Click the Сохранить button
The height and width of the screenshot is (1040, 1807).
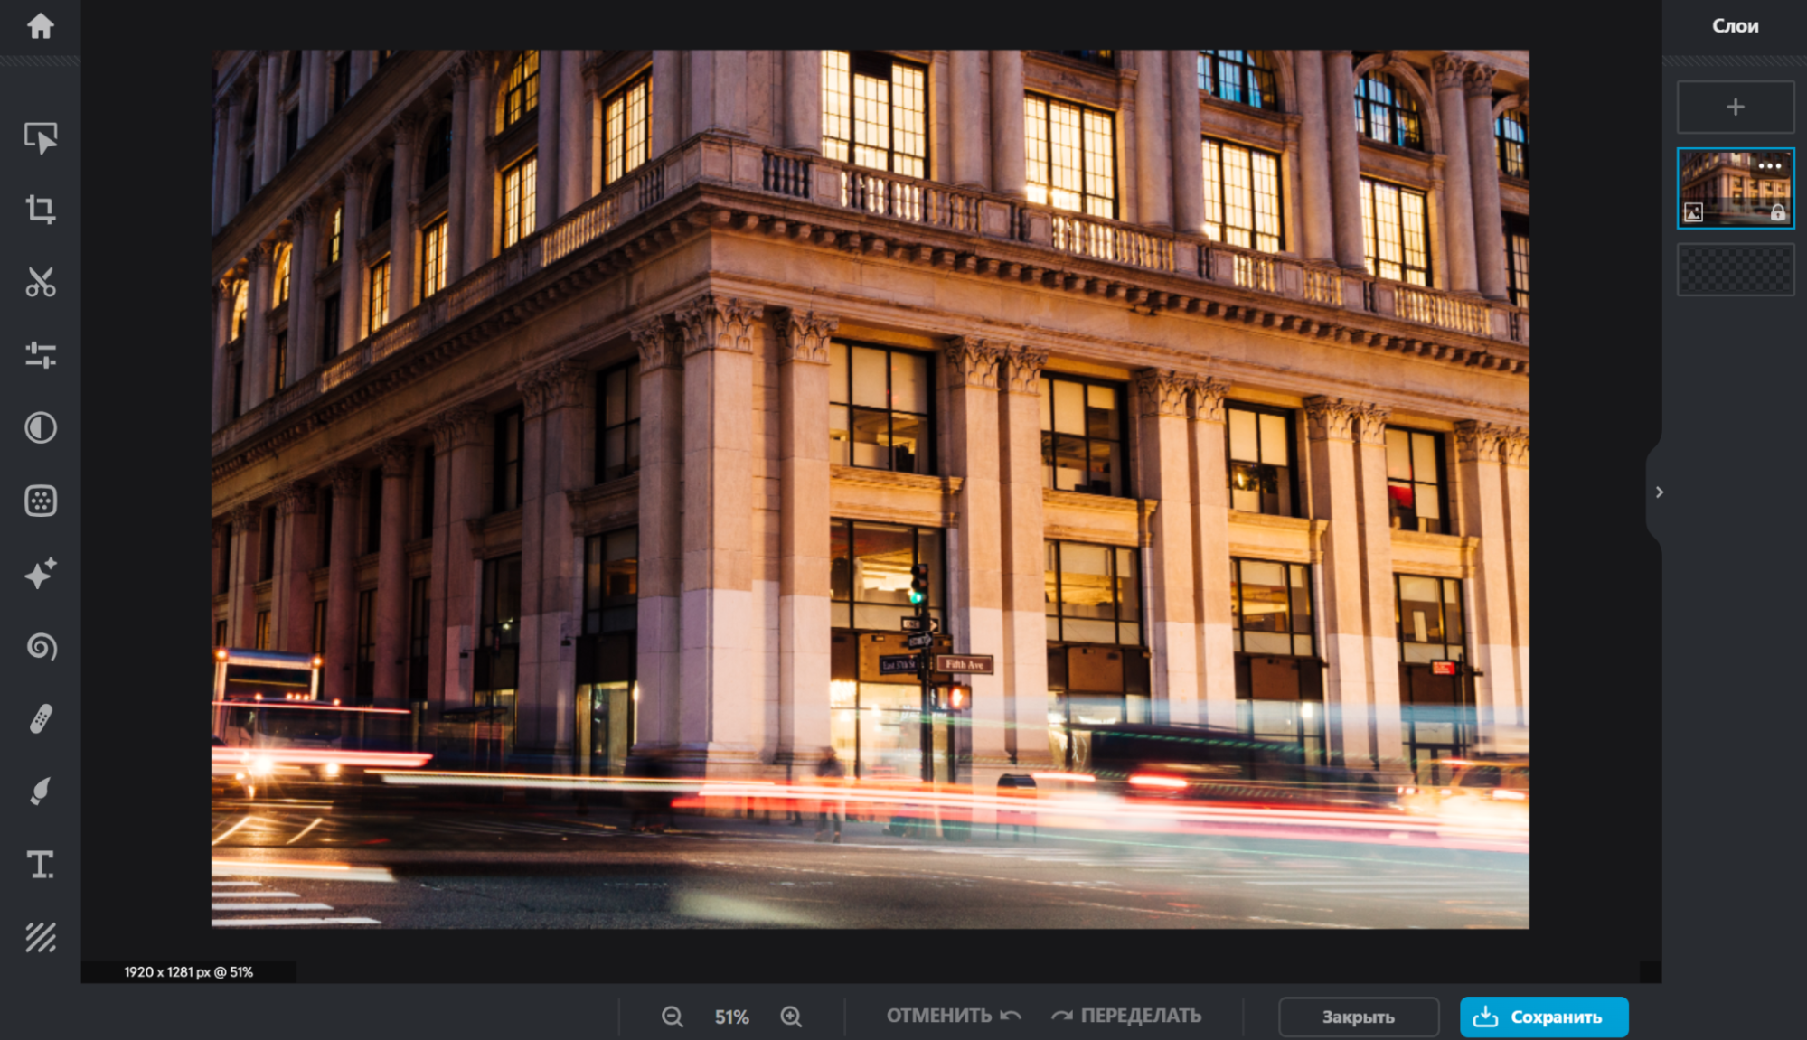(1543, 1017)
